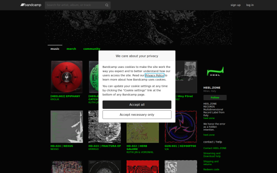
Task: Open the heel.zone link above contact / help
Action: coord(209,135)
